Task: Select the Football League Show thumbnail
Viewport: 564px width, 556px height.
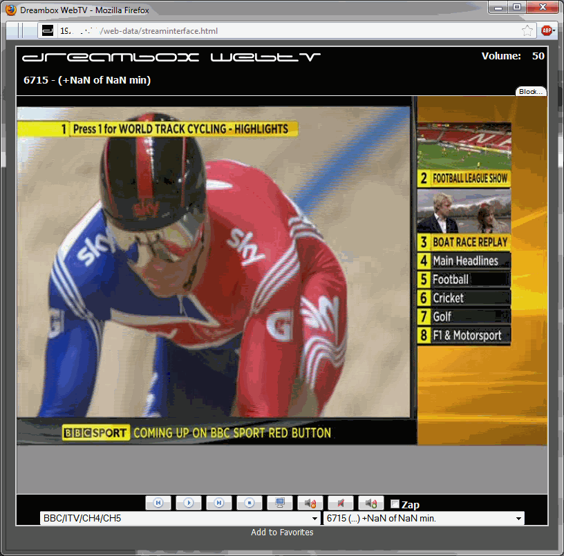Action: 464,146
